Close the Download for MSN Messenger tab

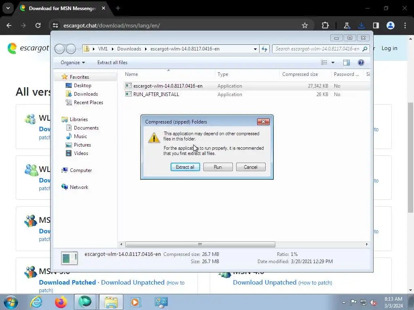click(103, 8)
